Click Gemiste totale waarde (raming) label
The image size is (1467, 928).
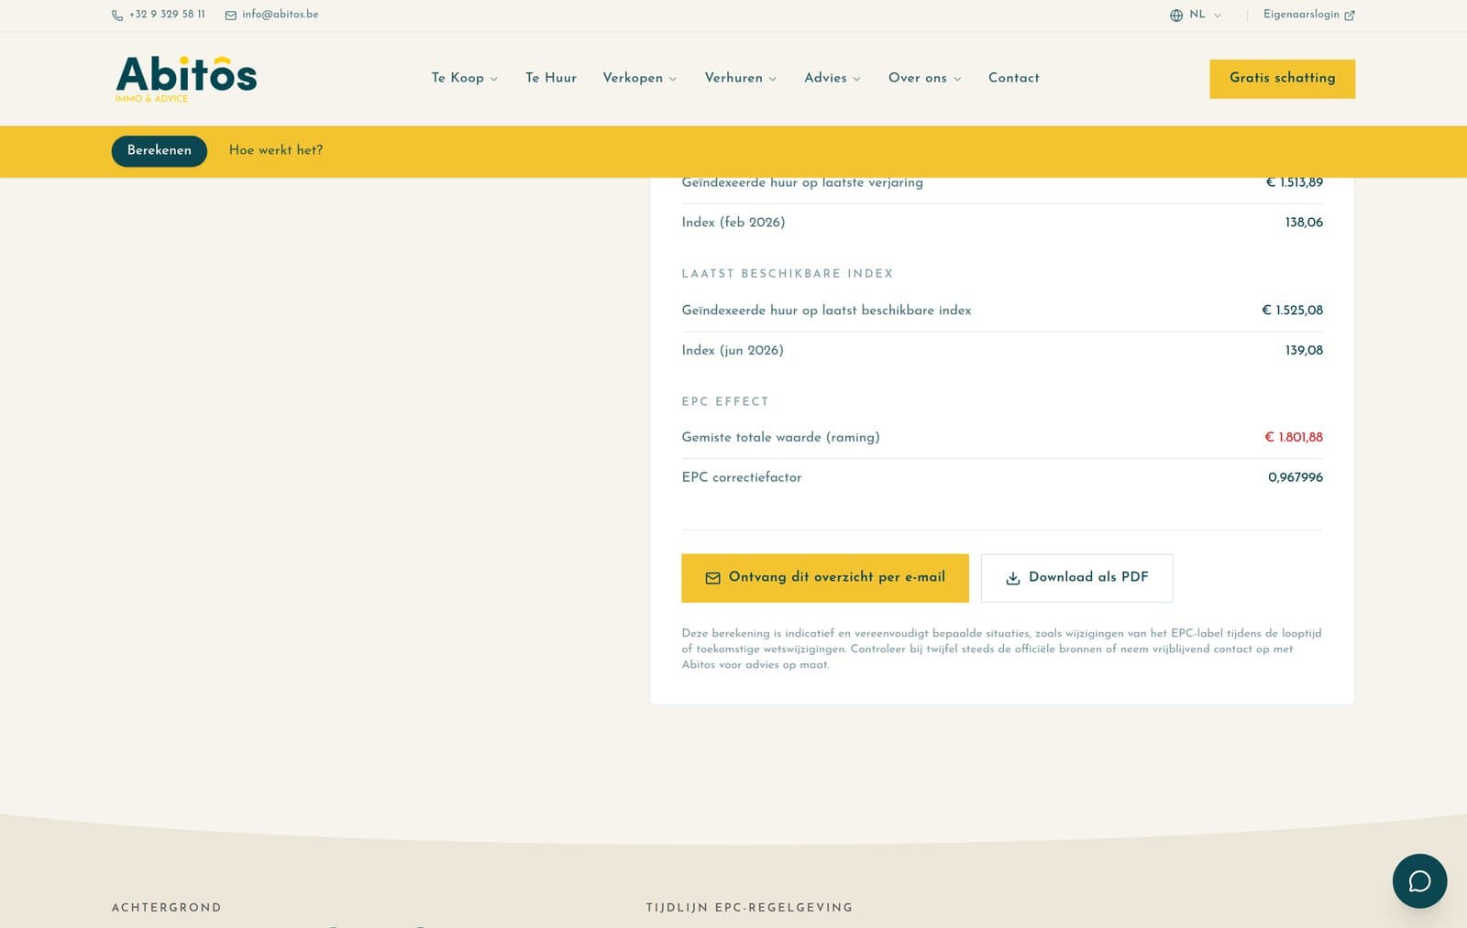click(x=780, y=438)
